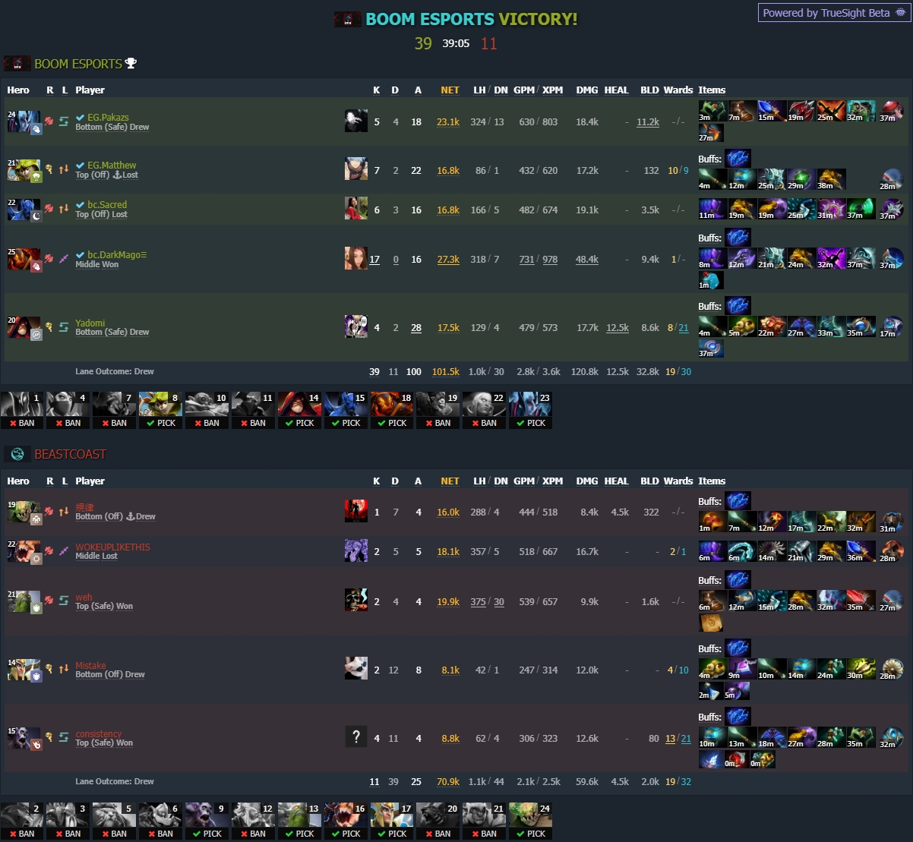The height and width of the screenshot is (842, 913).
Task: Click the Boom Esports team logo beside team name
Action: [17, 64]
